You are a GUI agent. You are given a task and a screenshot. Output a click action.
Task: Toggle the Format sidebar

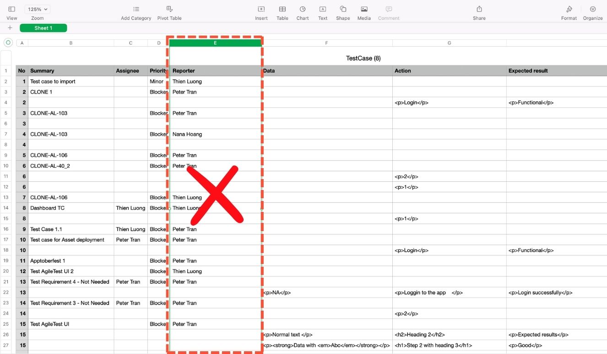pyautogui.click(x=569, y=10)
